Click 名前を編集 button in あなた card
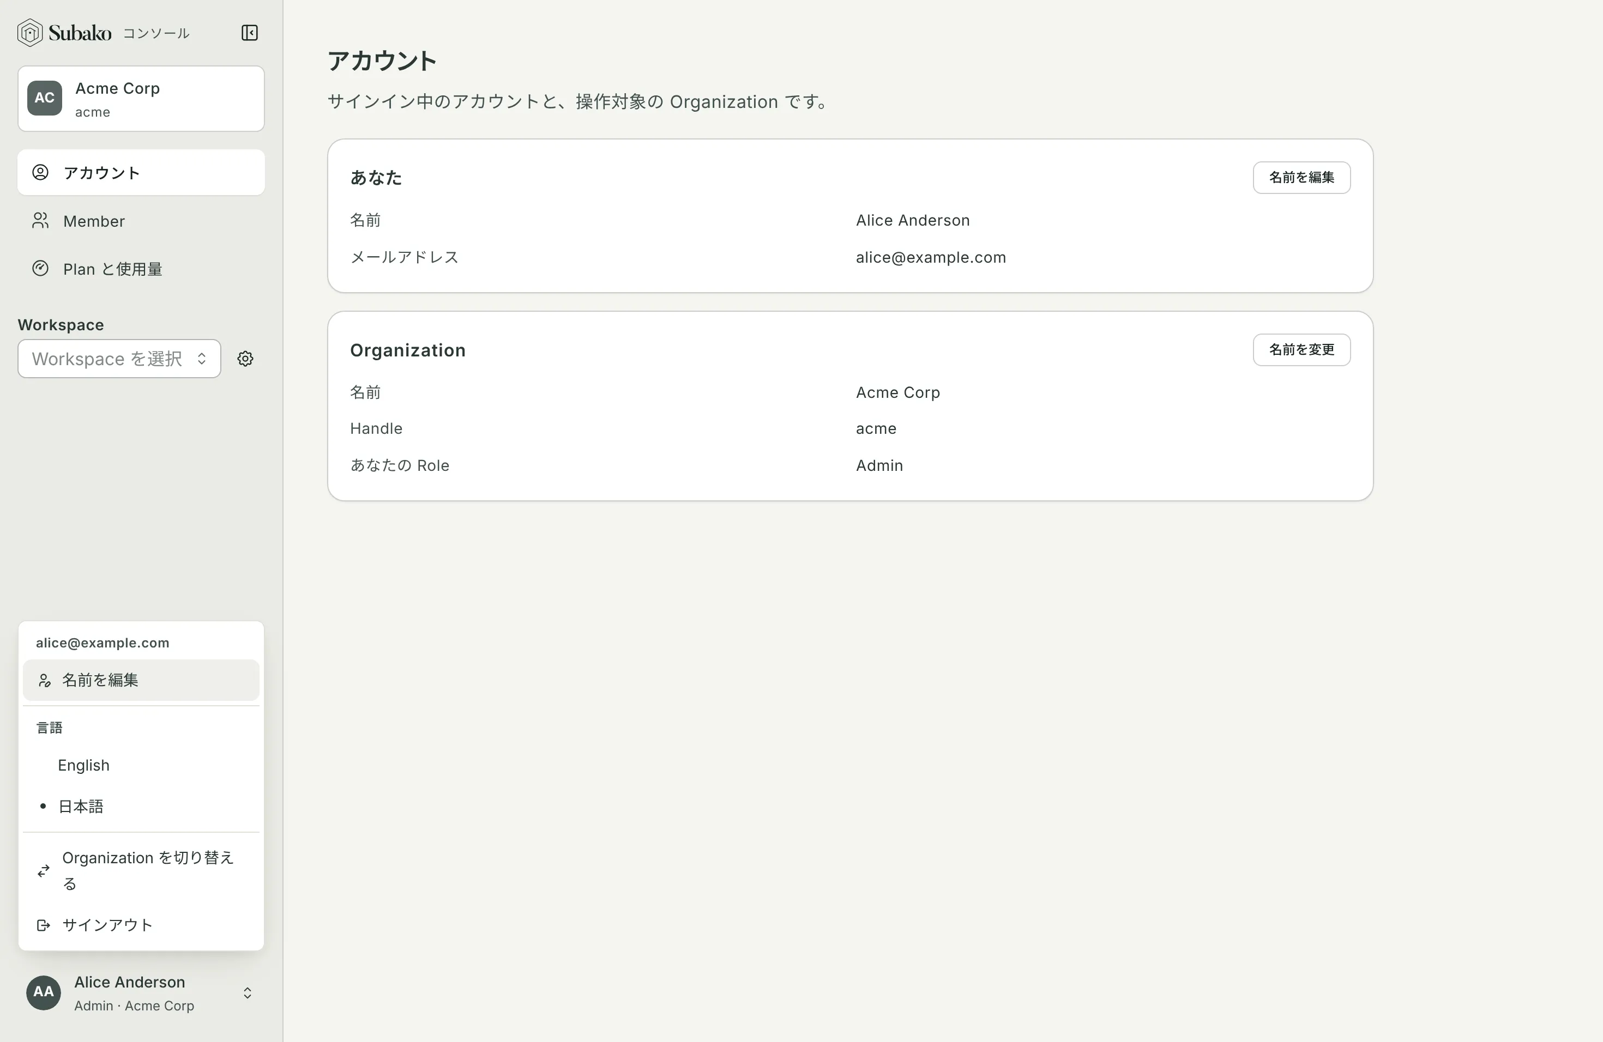This screenshot has width=1603, height=1042. coord(1301,178)
